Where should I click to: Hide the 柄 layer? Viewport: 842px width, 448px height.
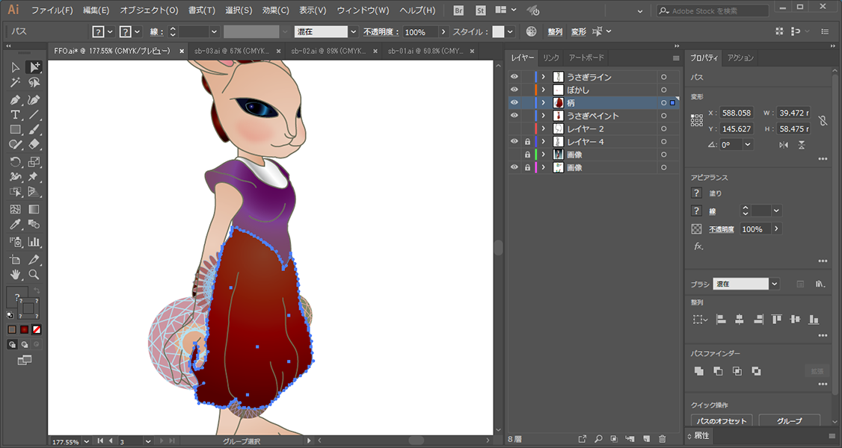coord(514,102)
